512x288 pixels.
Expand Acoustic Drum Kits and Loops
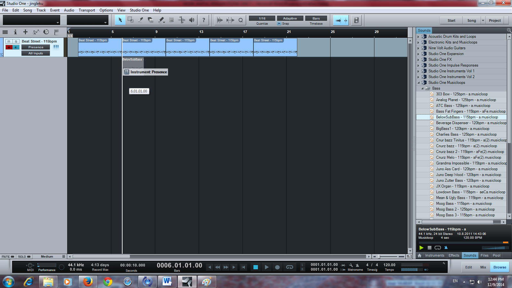pos(418,37)
